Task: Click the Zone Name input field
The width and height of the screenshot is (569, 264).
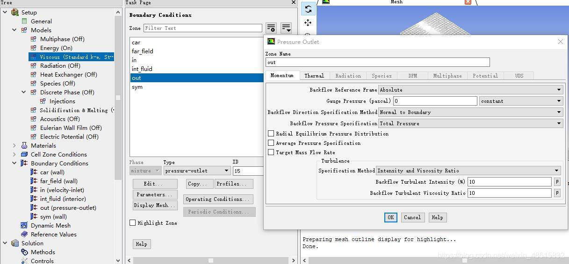Action: [x=378, y=62]
